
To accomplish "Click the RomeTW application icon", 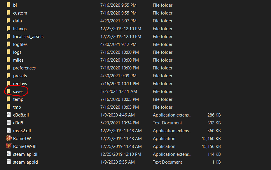I will tap(8, 139).
